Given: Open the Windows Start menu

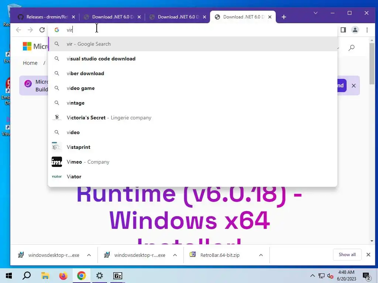Looking at the screenshot, I should [x=9, y=276].
